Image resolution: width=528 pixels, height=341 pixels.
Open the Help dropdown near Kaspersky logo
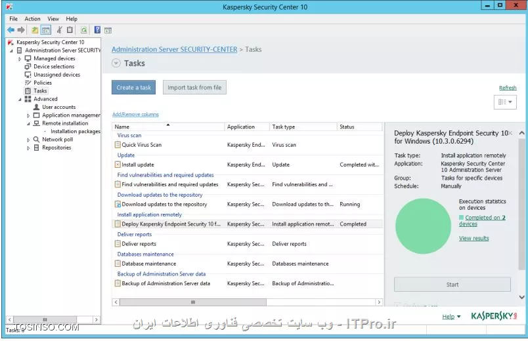tap(451, 317)
